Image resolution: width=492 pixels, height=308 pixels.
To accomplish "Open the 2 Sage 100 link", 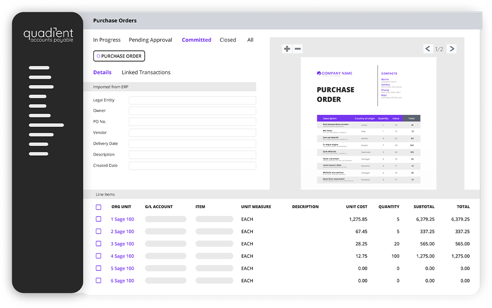I will pos(123,231).
